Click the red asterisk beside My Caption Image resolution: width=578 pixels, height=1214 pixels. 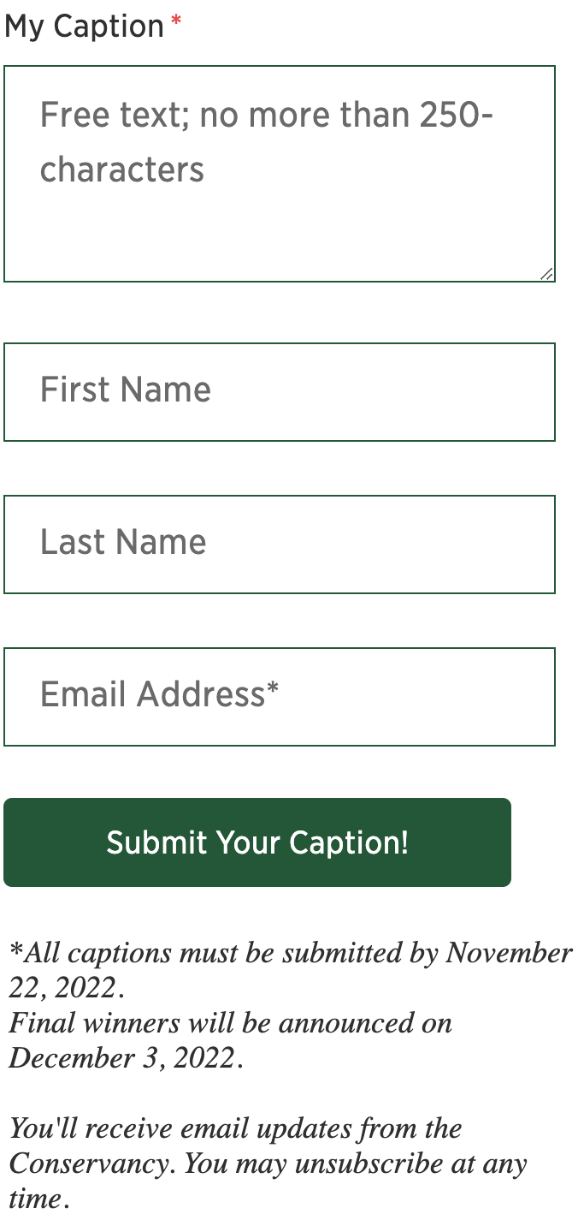coord(176,23)
